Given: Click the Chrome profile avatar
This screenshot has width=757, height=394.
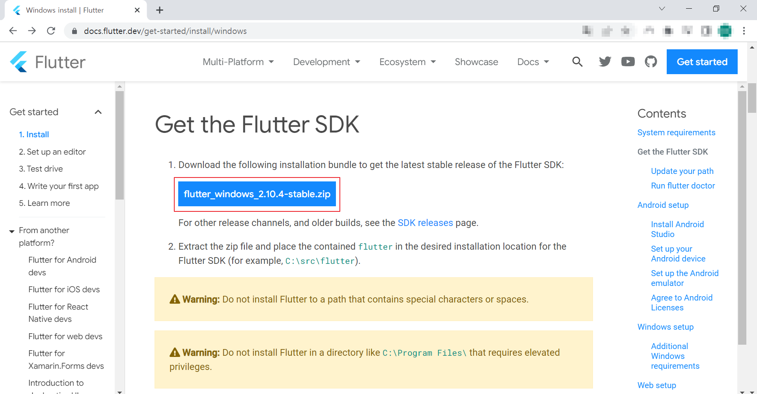Looking at the screenshot, I should (725, 31).
